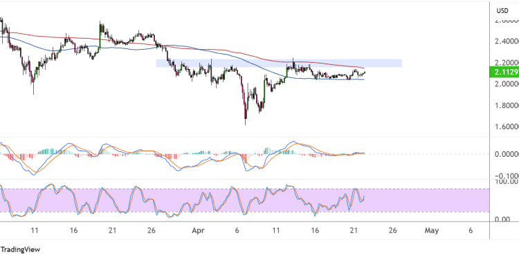
Task: Select the 1.8000 level on price axis
Action: tap(507, 106)
